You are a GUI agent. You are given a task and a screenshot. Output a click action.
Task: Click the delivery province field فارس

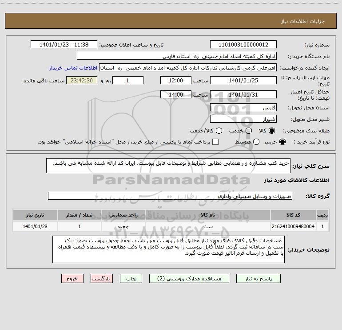coord(243,108)
